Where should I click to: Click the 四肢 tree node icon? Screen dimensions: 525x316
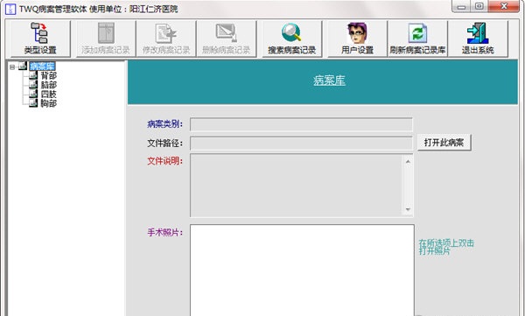click(x=33, y=94)
